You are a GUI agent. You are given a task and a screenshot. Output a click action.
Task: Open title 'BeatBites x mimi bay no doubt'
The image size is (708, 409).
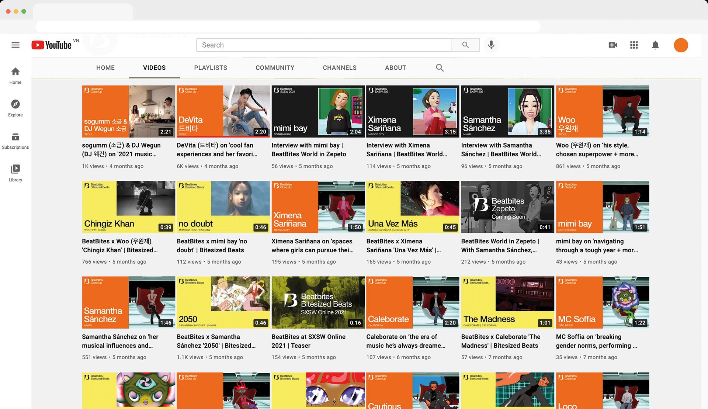tap(212, 246)
